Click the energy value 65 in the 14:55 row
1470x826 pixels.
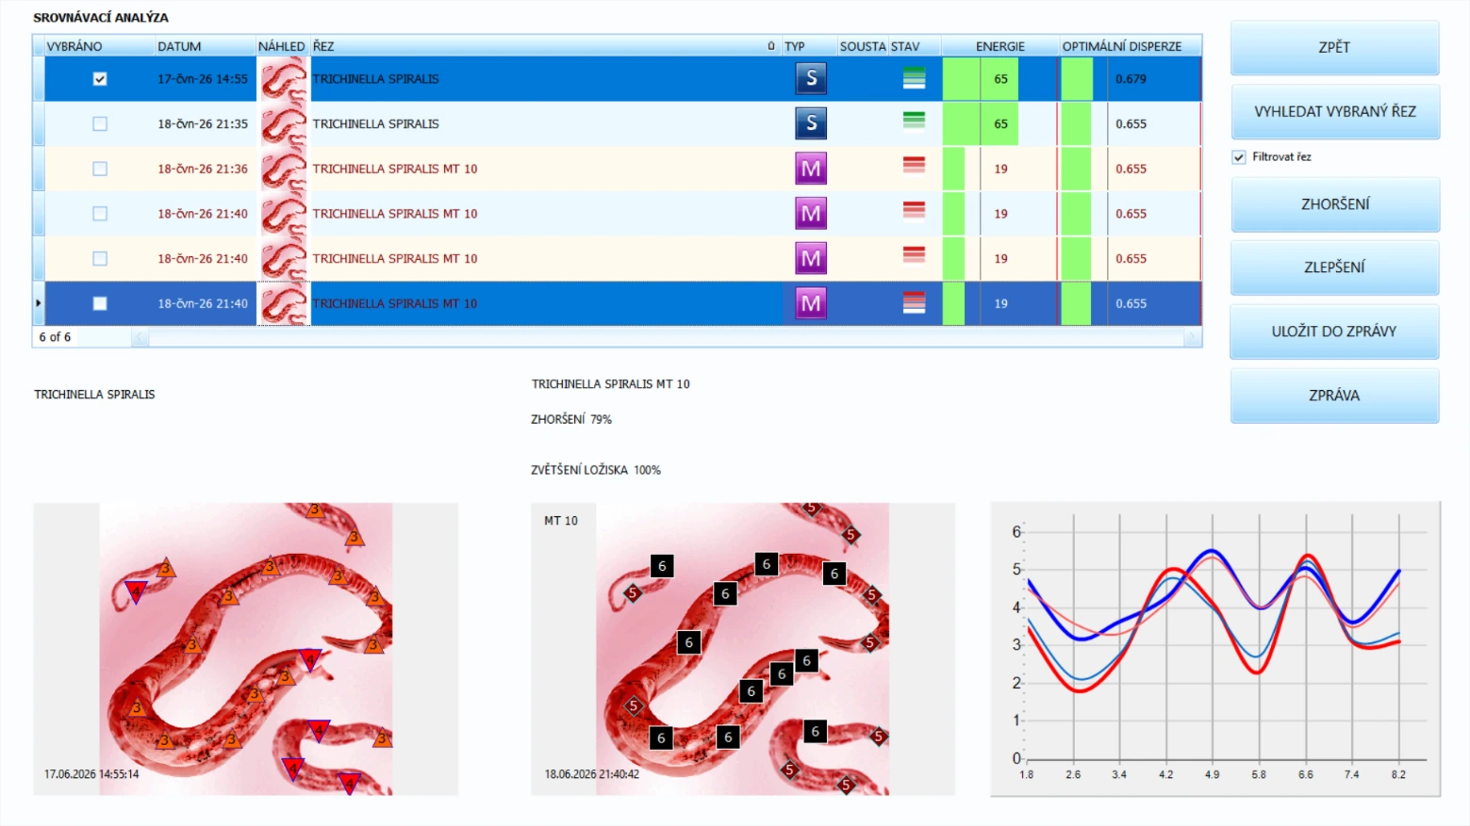coord(1000,79)
